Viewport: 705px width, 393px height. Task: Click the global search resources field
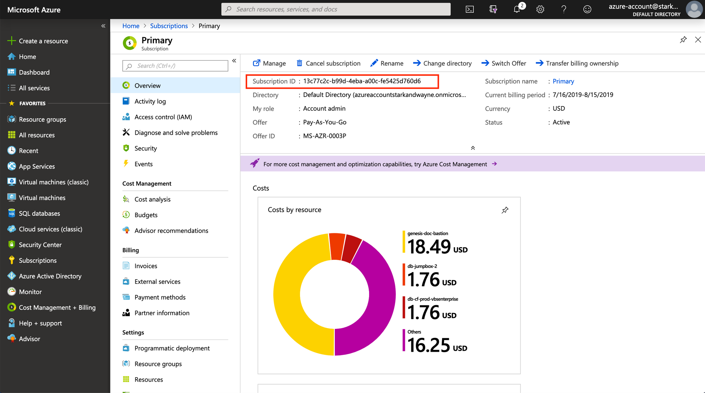pos(336,9)
